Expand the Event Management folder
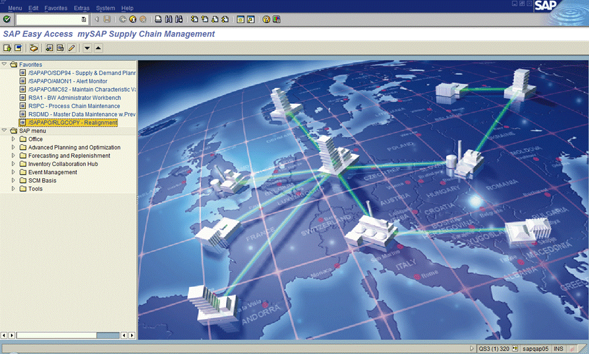This screenshot has height=354, width=589. (14, 172)
